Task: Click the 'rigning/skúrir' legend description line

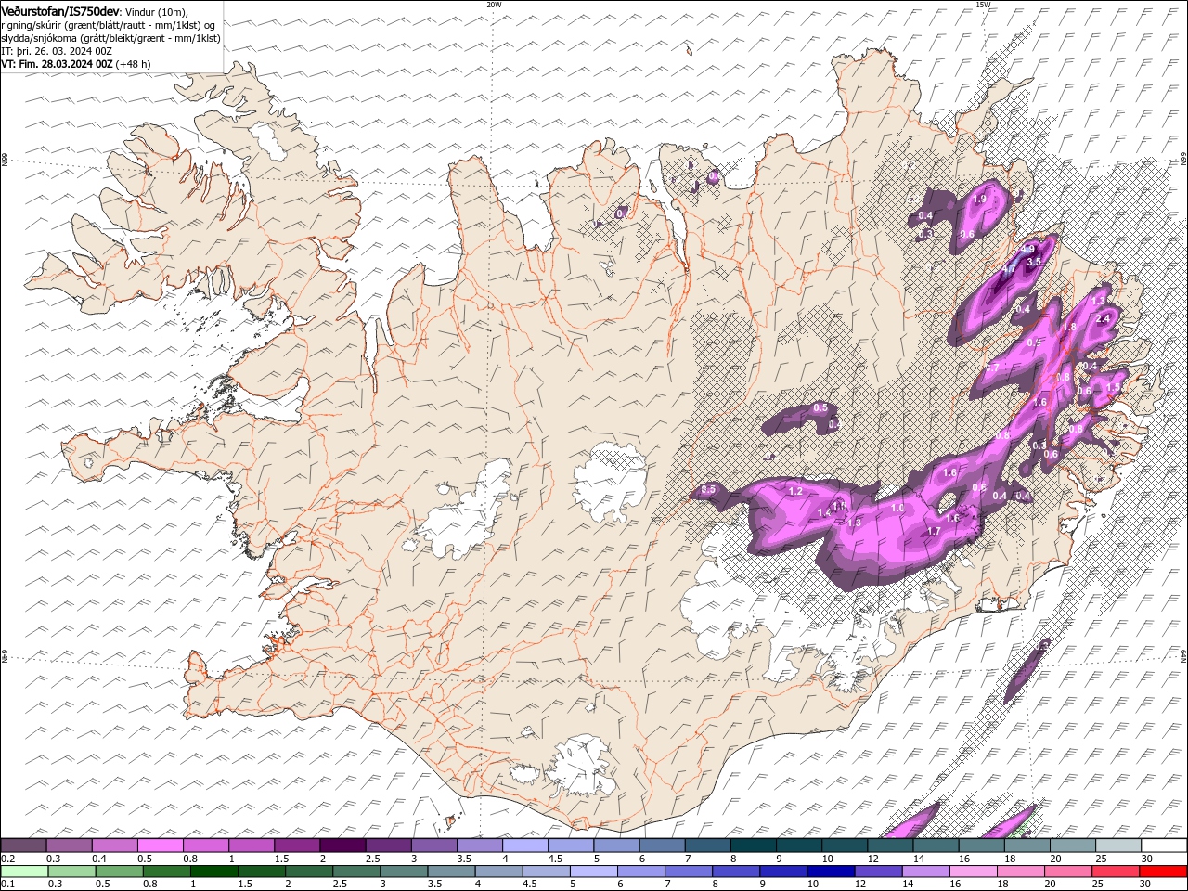Action: 110,25
